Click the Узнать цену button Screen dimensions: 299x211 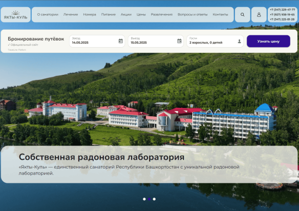click(268, 41)
